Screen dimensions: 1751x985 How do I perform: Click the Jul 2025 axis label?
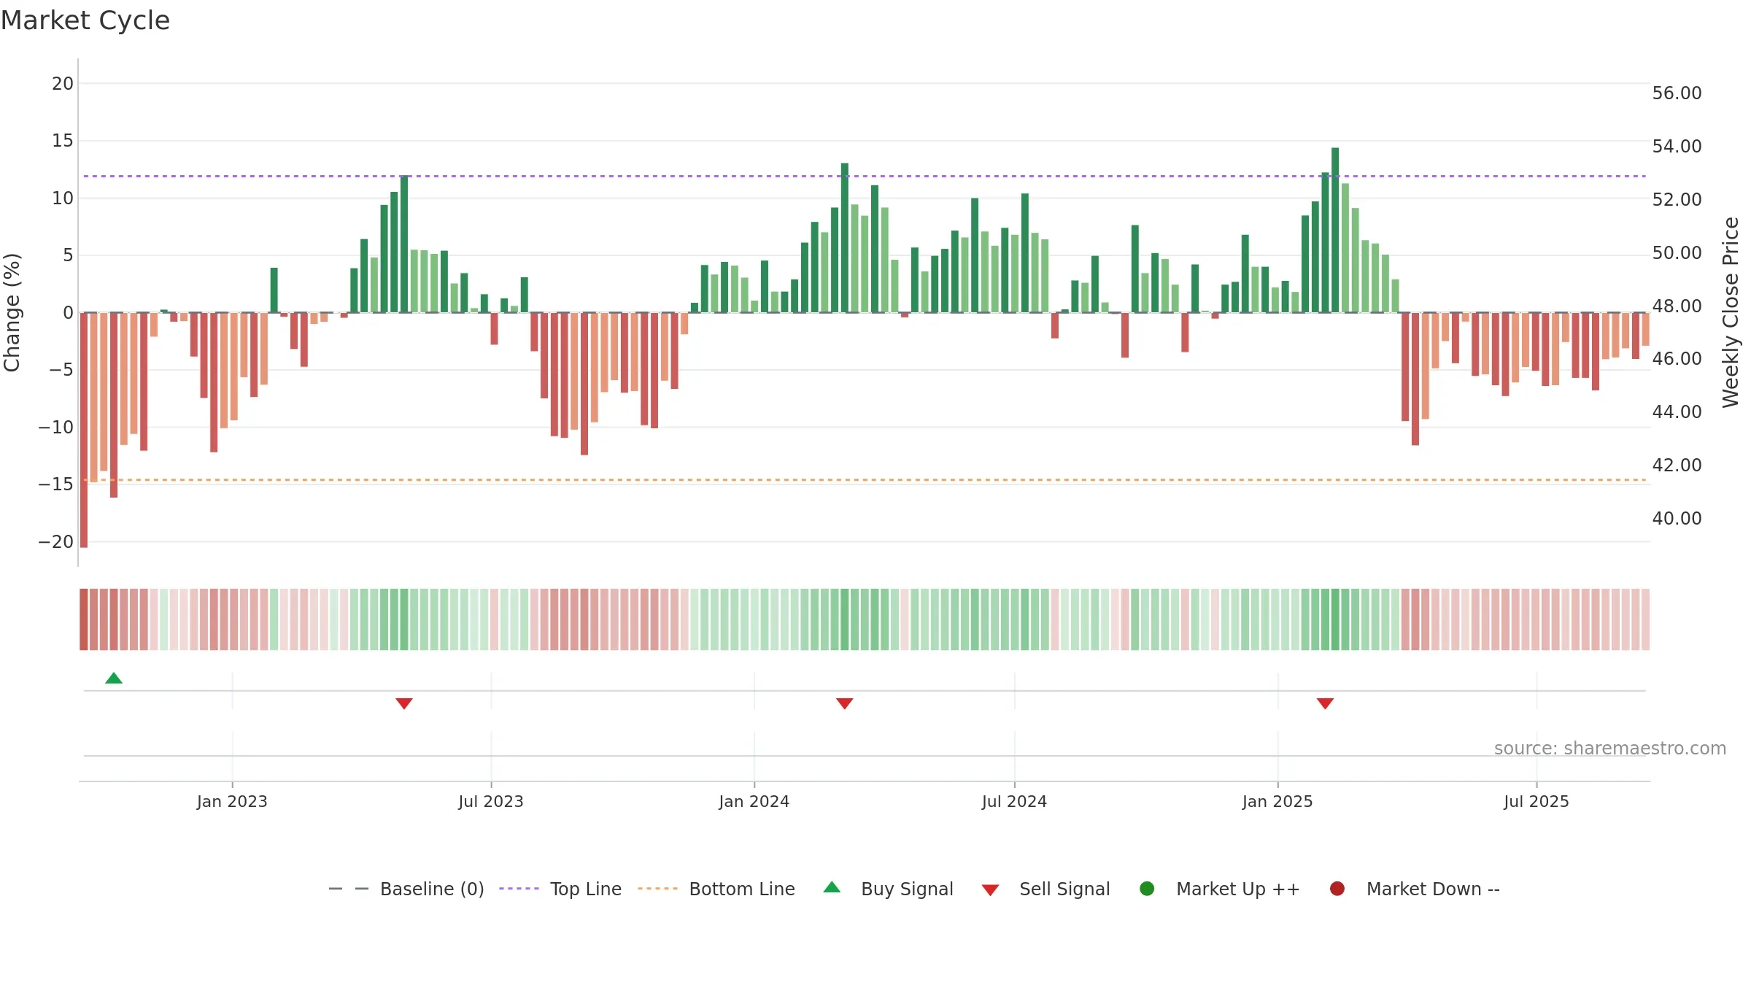pyautogui.click(x=1537, y=801)
